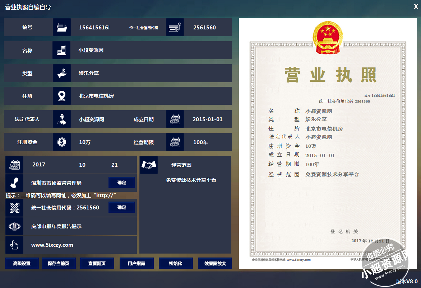This screenshot has width=421, height=288.
Task: Click the 效果图放大 button
Action: tap(215, 263)
